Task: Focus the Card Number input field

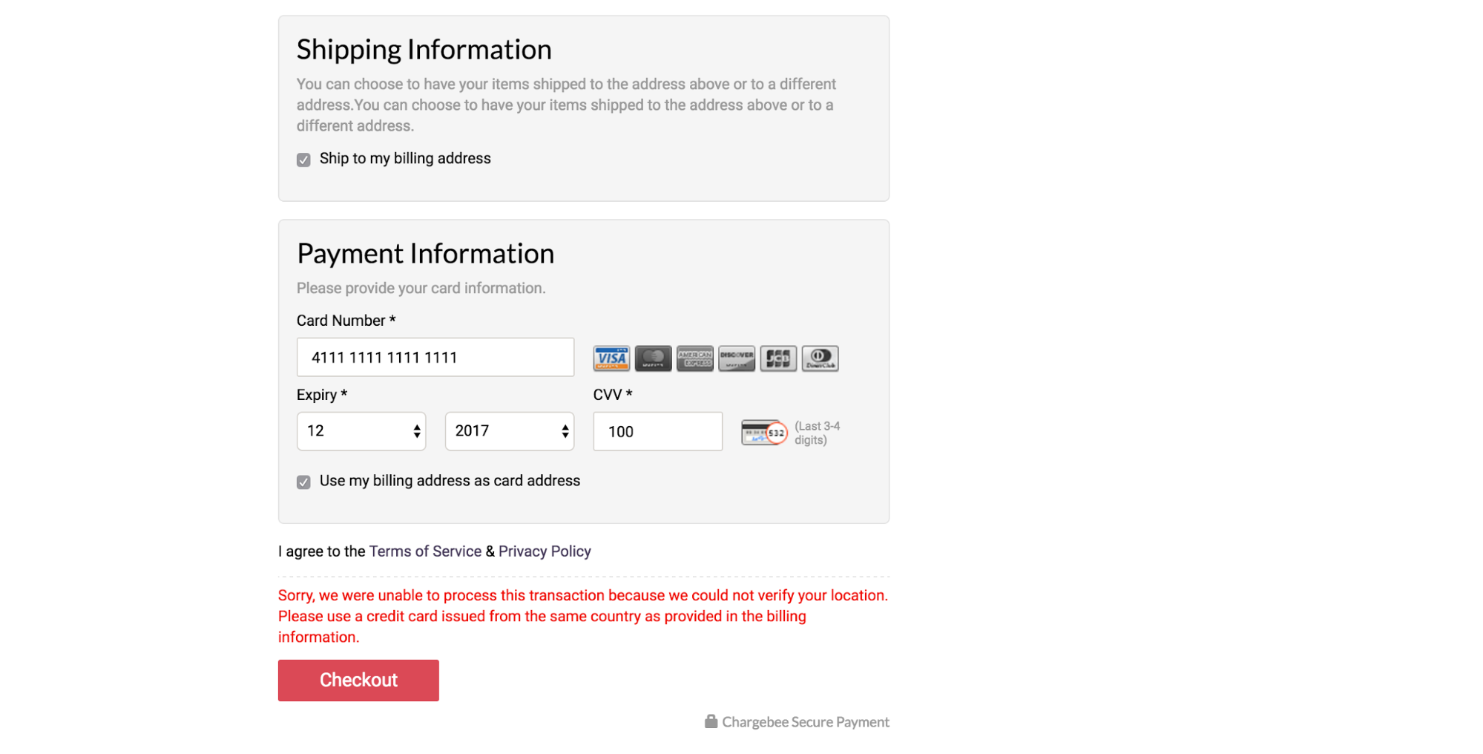Action: (435, 358)
